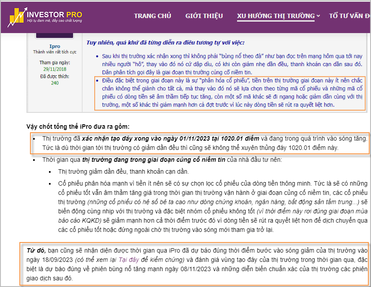Screen dimensions: 371x287
Task: Open the Ipro username profile link
Action: (55, 46)
